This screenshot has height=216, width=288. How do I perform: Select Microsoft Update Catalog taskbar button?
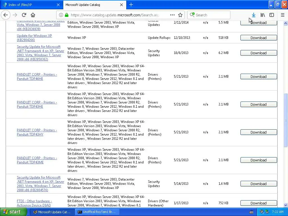coord(52,212)
